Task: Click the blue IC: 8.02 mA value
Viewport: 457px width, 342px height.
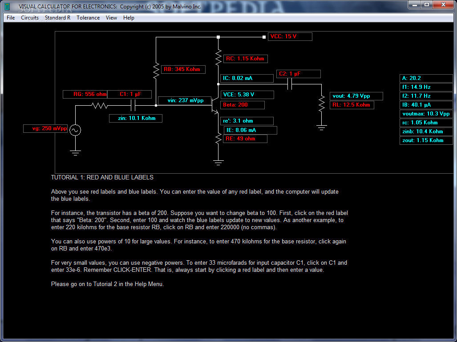Action: pos(247,78)
